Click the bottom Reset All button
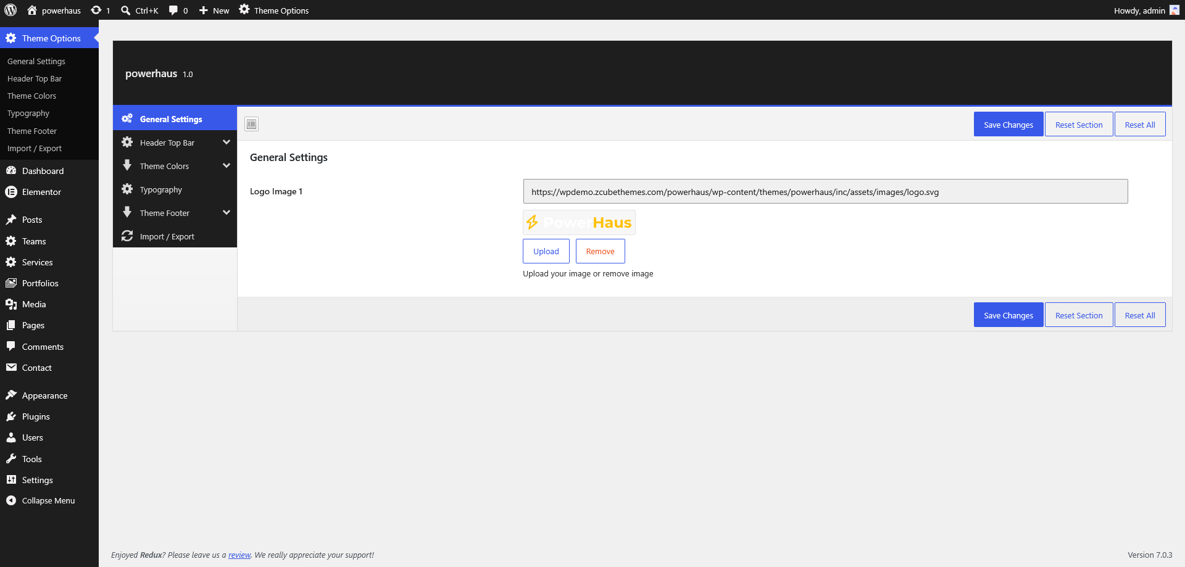 coord(1140,315)
